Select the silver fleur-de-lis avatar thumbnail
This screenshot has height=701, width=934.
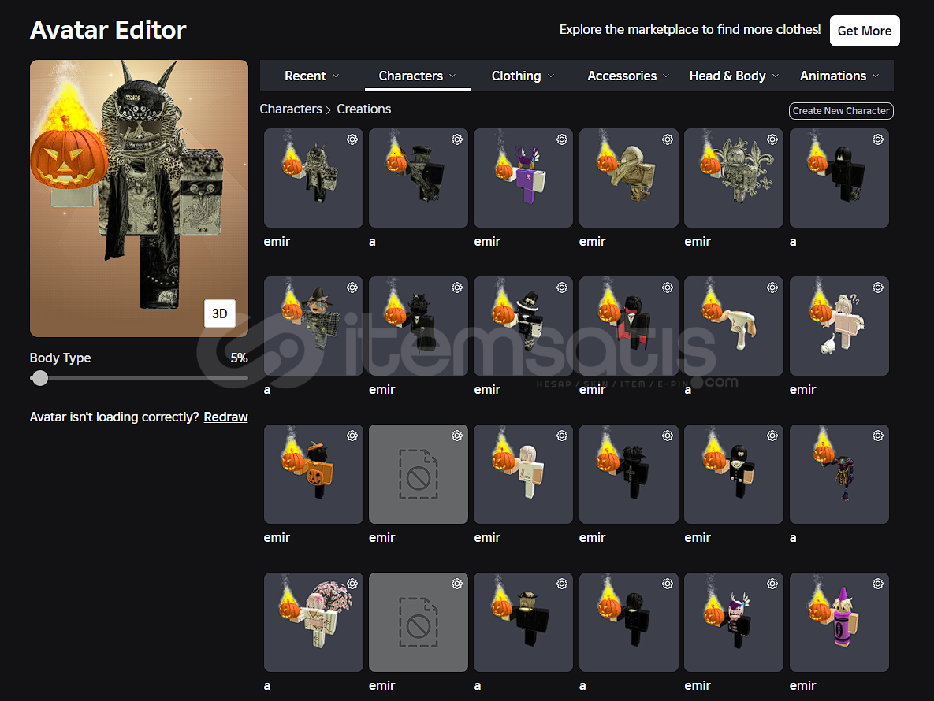click(733, 178)
